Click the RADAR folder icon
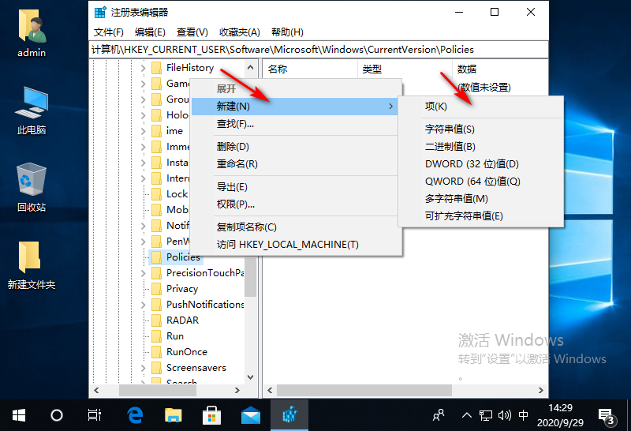The height and width of the screenshot is (431, 631). click(156, 320)
